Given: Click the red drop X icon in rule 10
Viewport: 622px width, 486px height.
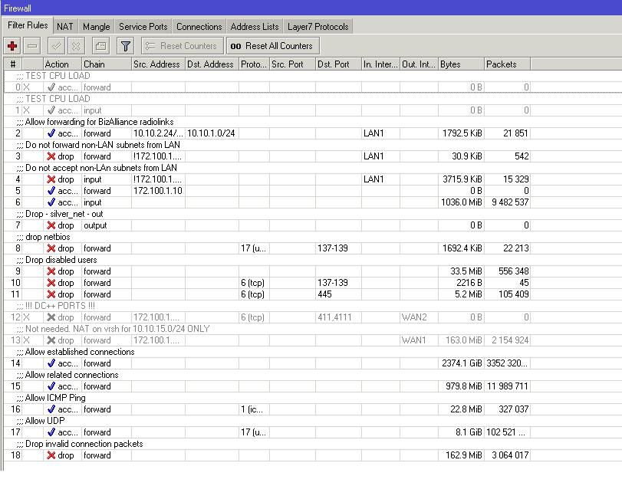Looking at the screenshot, I should point(51,283).
